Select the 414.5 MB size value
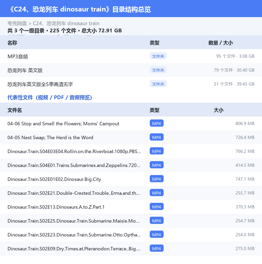The image size is (262, 264). (x=245, y=165)
